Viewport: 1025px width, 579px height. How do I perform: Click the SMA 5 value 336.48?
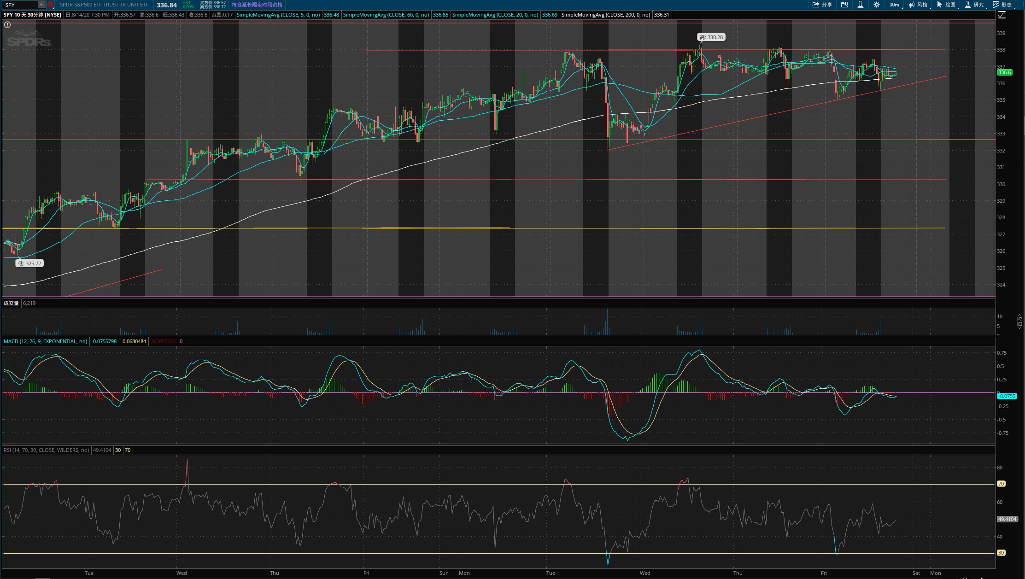(x=332, y=15)
